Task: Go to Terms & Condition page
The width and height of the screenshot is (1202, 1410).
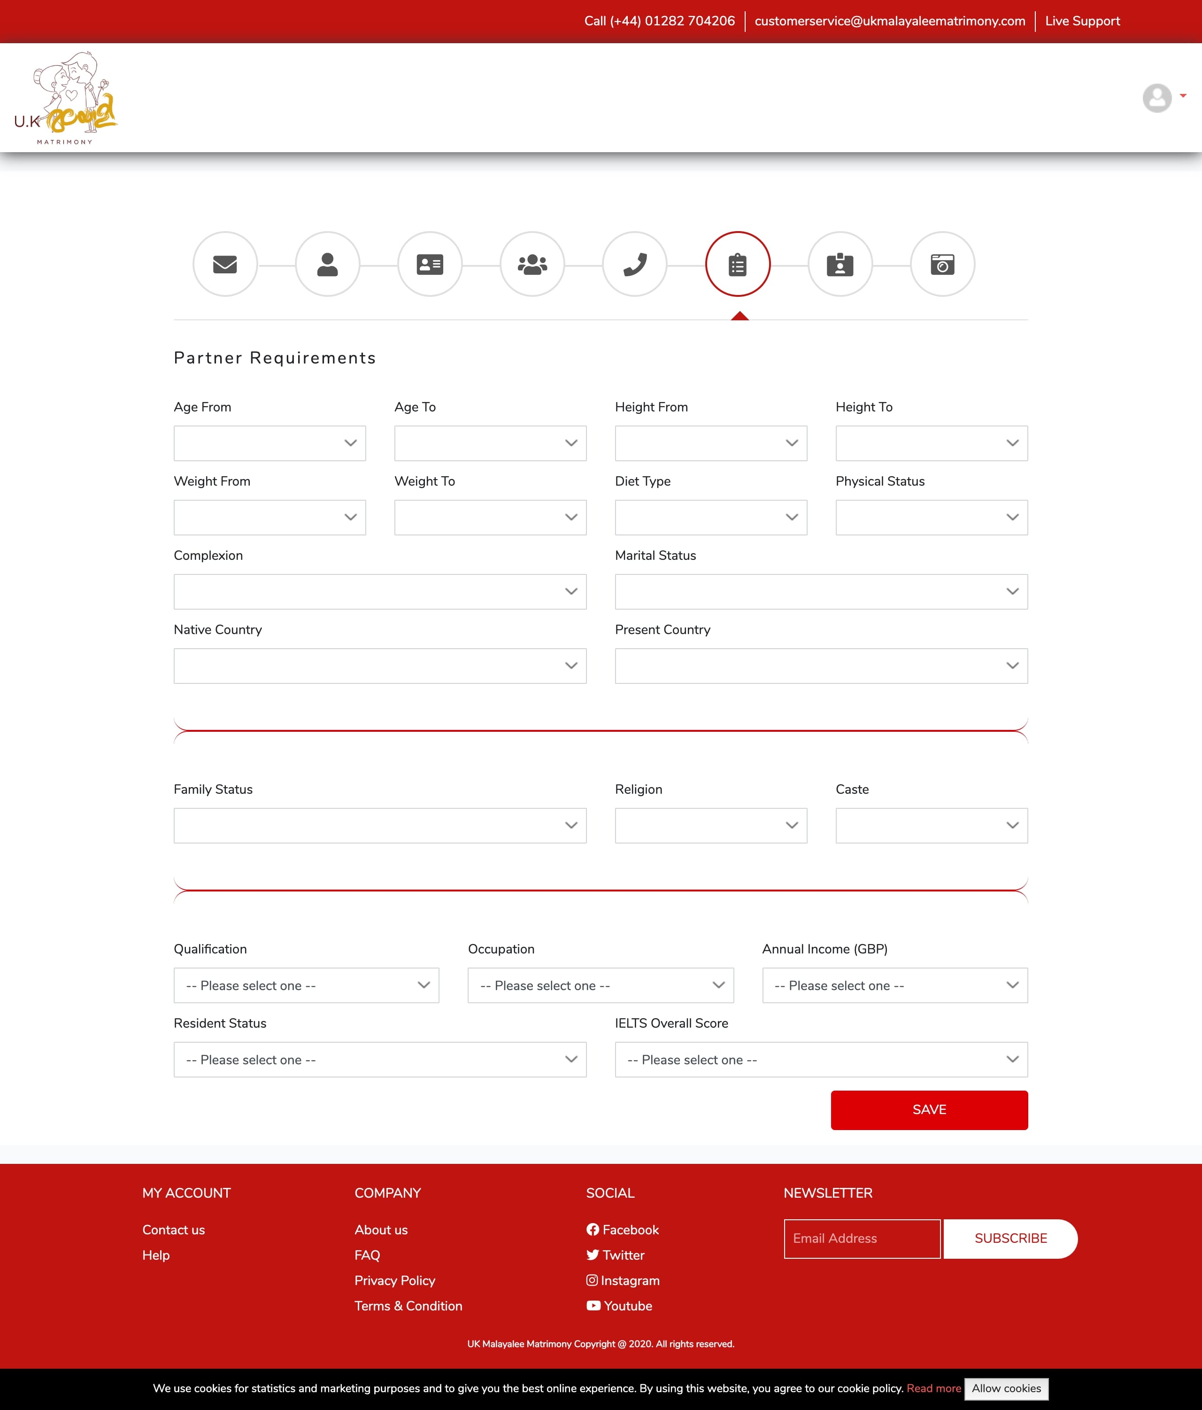Action: point(408,1305)
